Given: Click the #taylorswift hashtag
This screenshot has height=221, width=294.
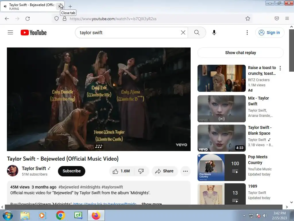Looking at the screenshot, I should pos(112,187).
